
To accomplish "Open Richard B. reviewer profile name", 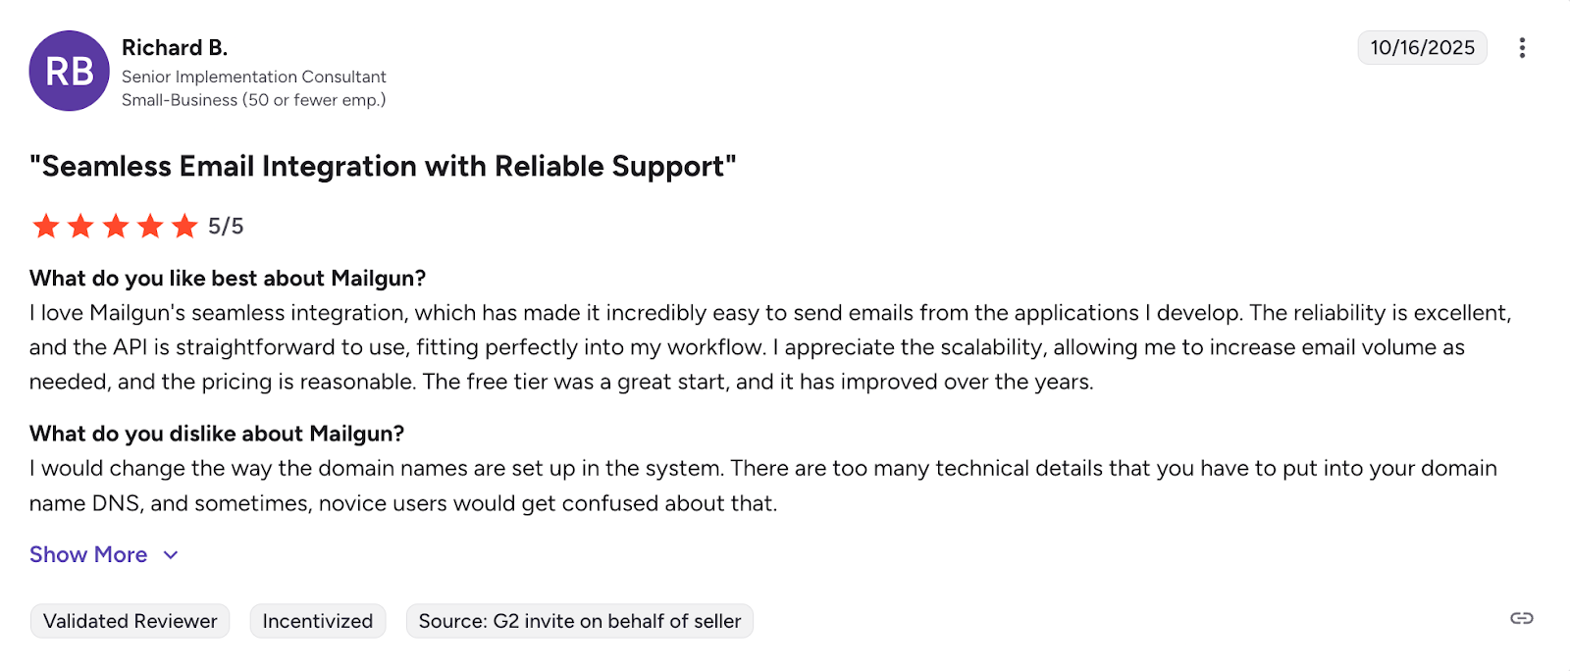I will (x=175, y=48).
